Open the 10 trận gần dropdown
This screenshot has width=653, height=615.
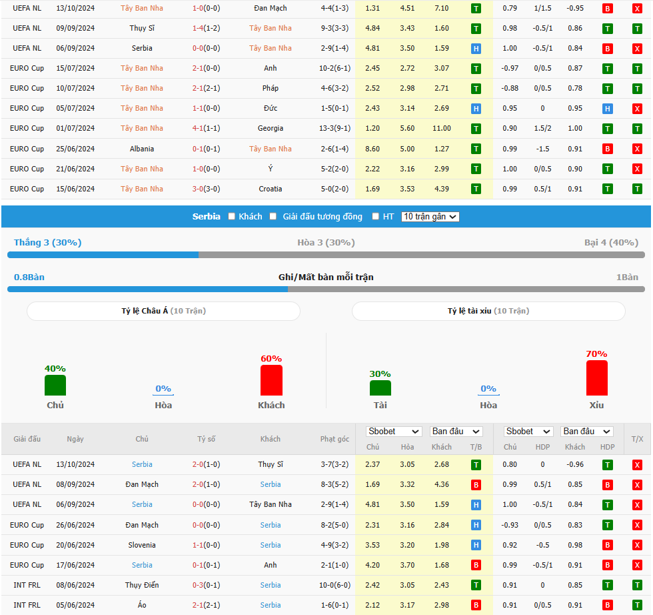tap(430, 217)
